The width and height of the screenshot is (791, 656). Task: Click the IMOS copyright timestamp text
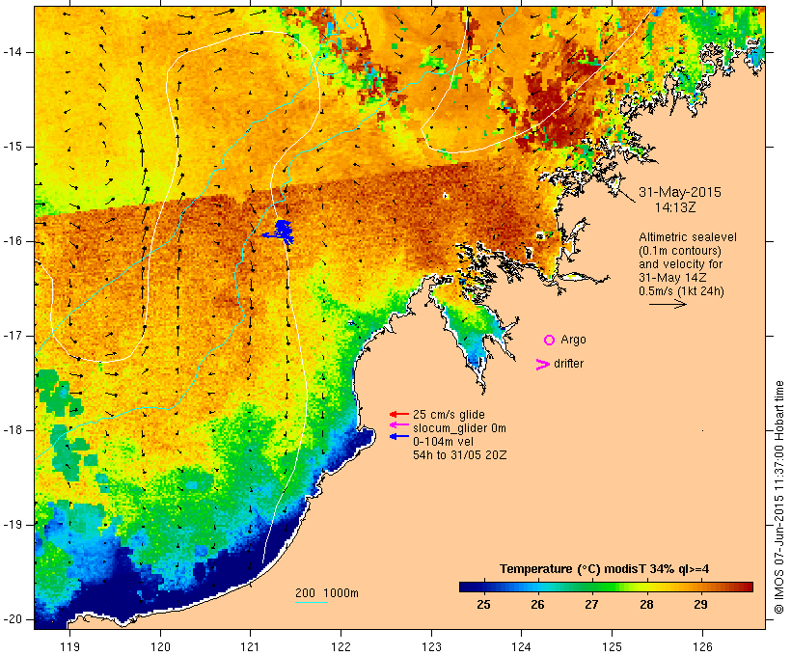tap(779, 497)
